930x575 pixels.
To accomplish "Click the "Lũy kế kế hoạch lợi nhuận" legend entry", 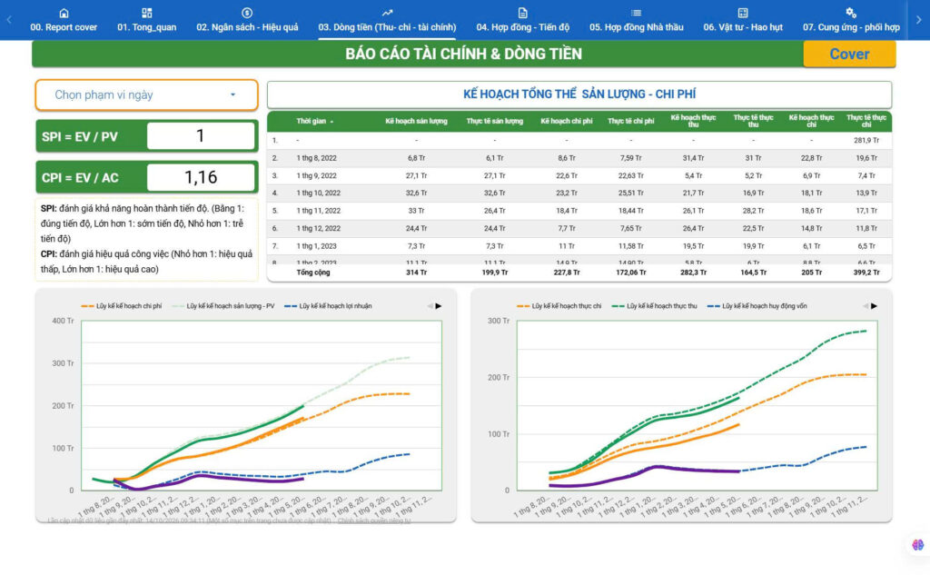I will [328, 306].
